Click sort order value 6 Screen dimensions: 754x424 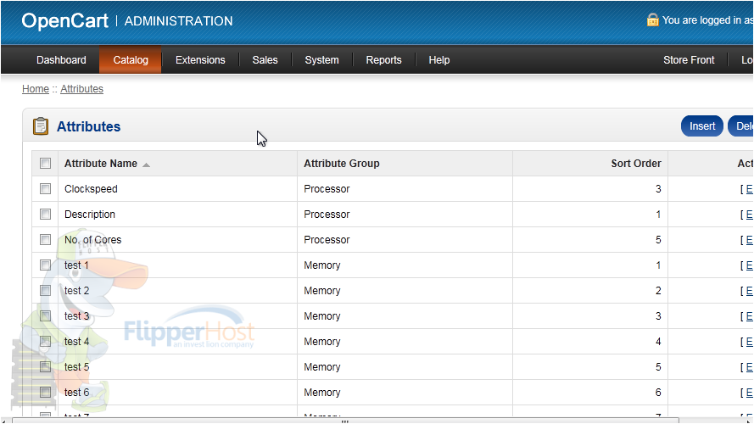coord(658,393)
